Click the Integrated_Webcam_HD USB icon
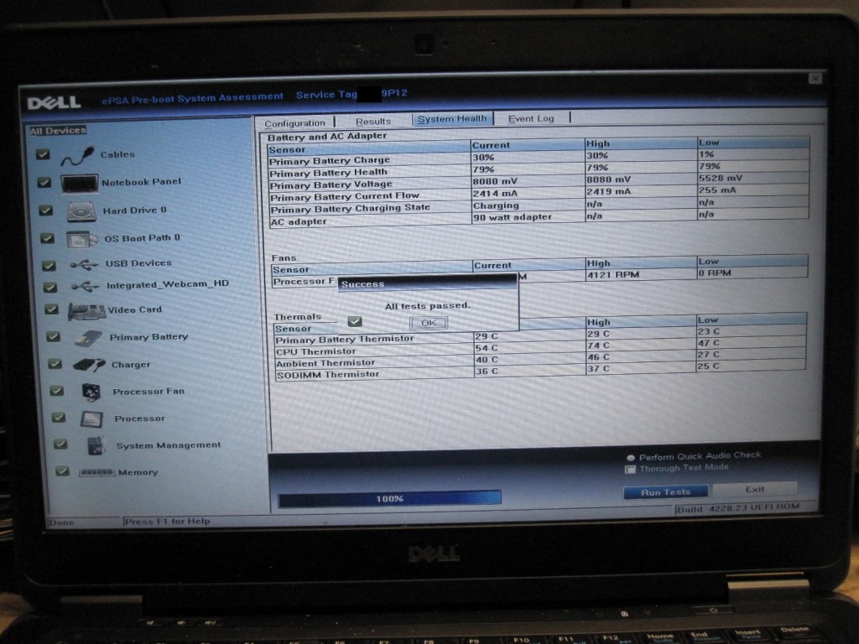 point(86,287)
